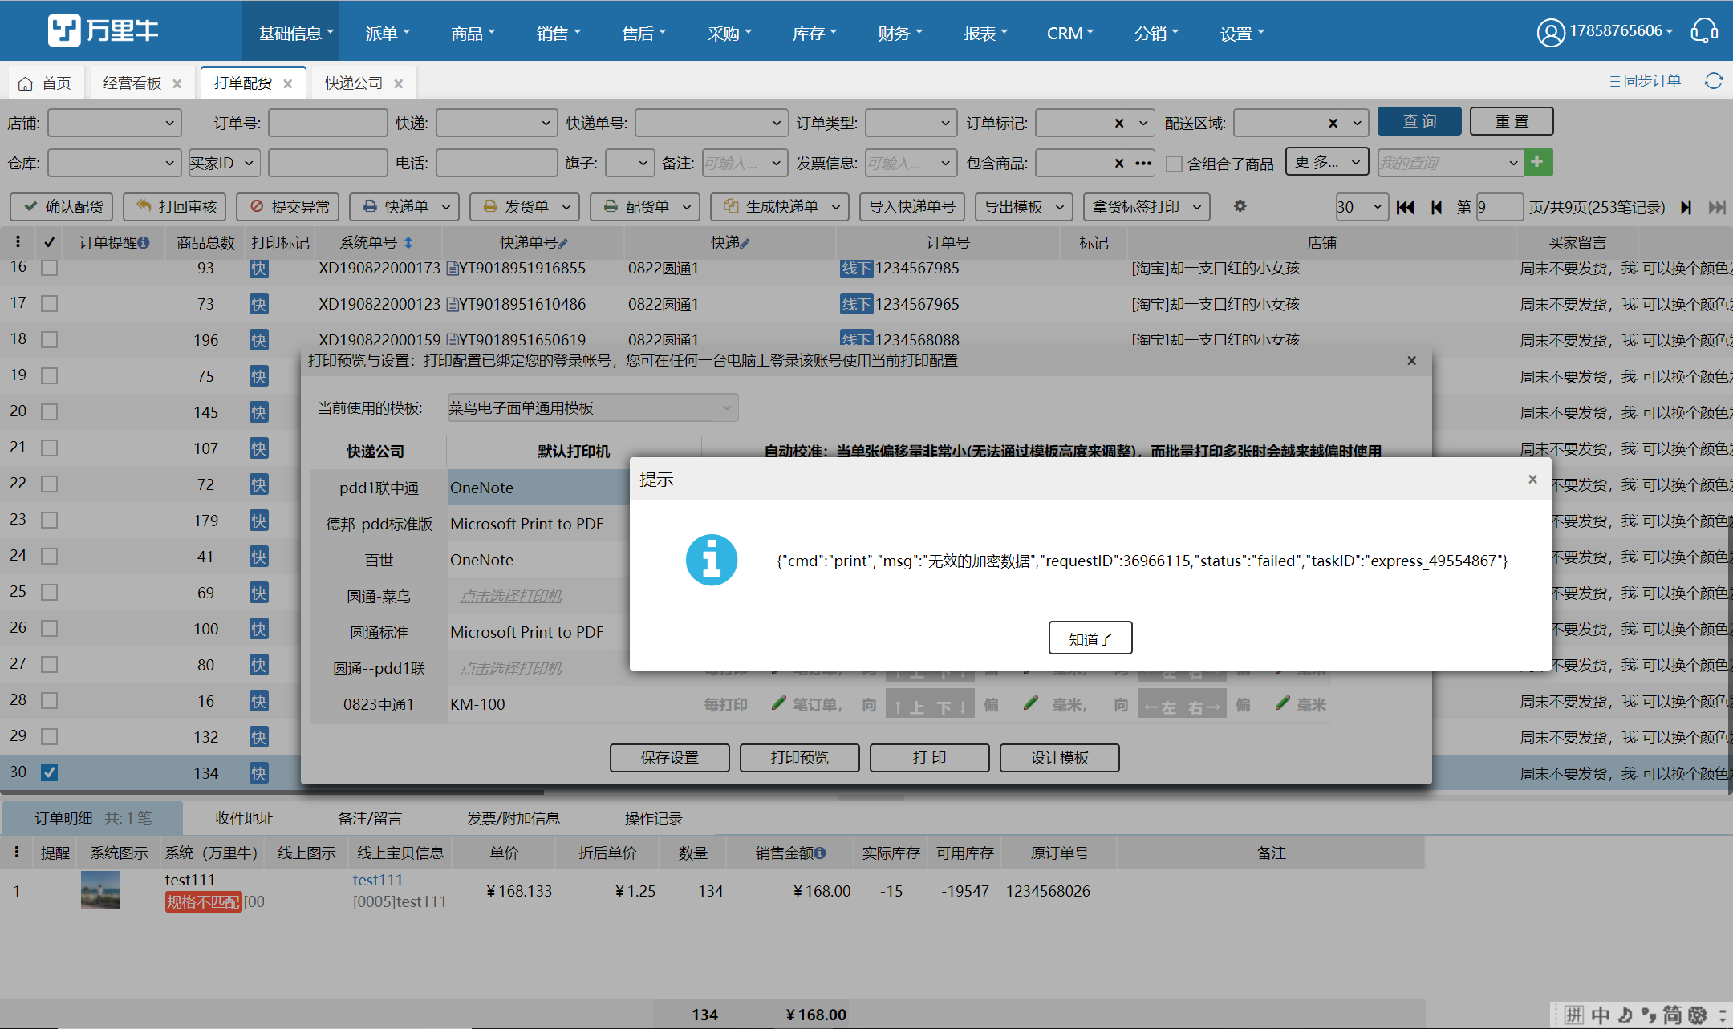1733x1029 pixels.
Task: Click 快 print mark icon in row 16
Action: tap(258, 268)
